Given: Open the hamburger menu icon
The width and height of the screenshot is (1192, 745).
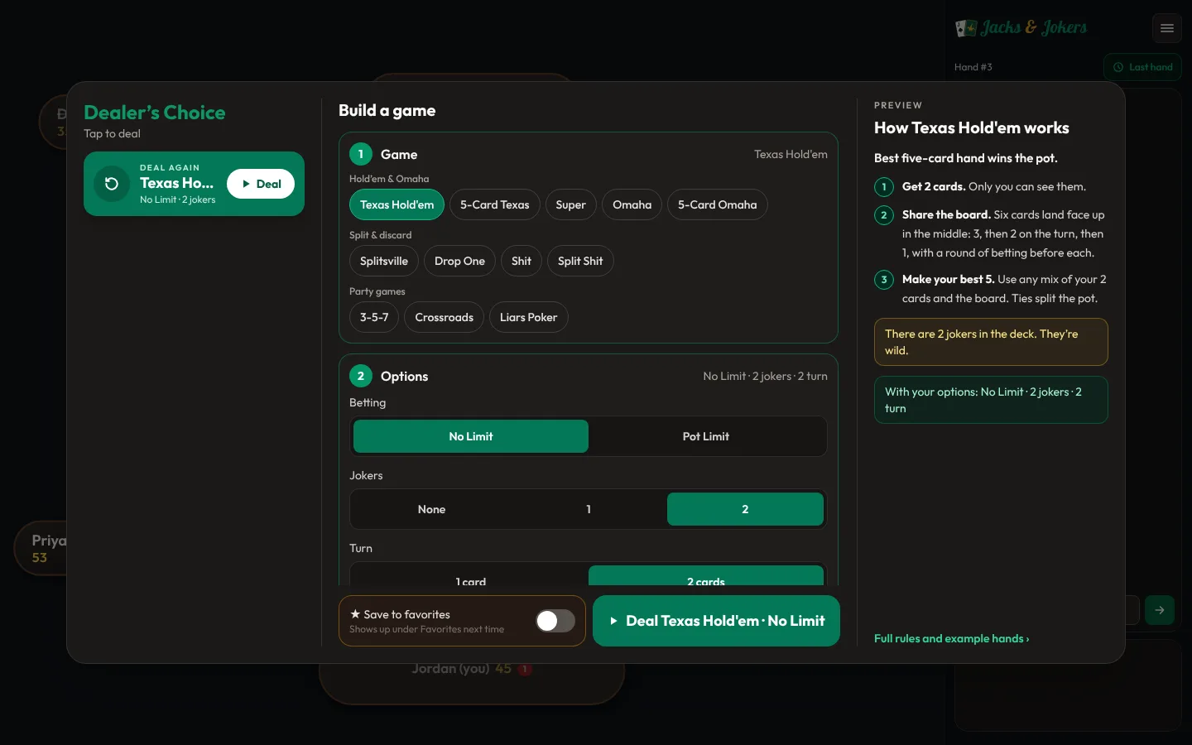Looking at the screenshot, I should coord(1167,28).
